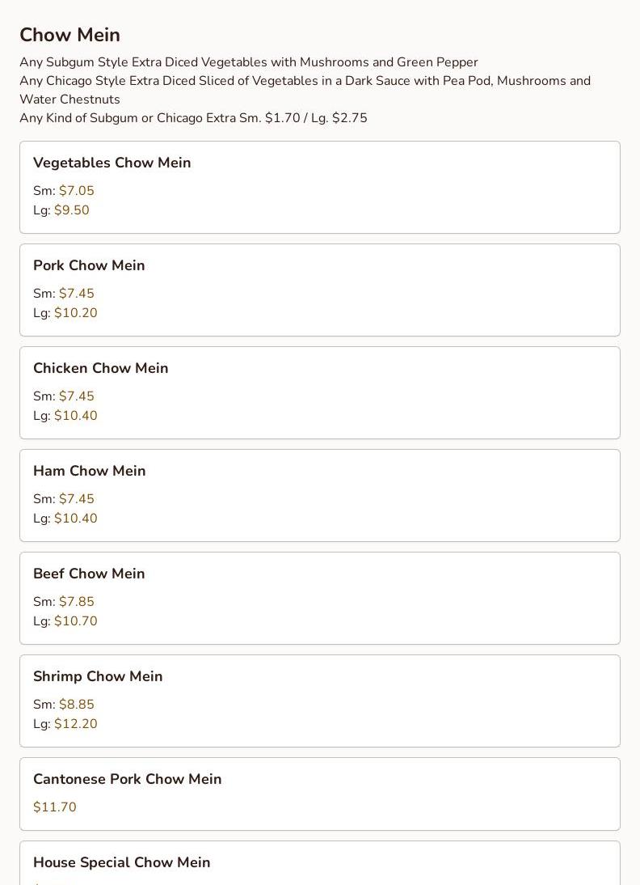Image resolution: width=640 pixels, height=885 pixels.
Task: Pick the large Vegetables Chow Mein price $9.50
Action: pos(72,210)
